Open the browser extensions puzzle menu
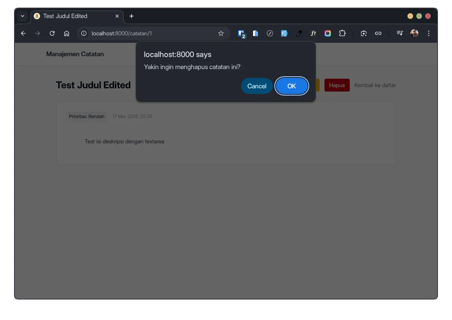 tap(342, 33)
